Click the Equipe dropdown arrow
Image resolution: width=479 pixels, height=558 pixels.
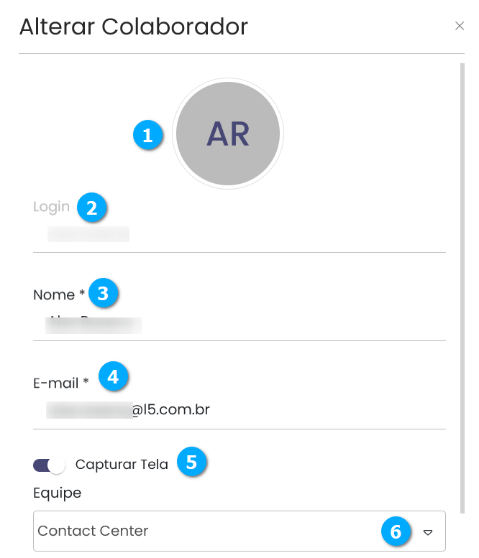coord(428,532)
